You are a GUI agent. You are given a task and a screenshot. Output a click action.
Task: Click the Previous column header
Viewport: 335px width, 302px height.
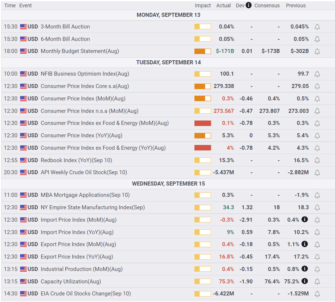click(x=296, y=5)
